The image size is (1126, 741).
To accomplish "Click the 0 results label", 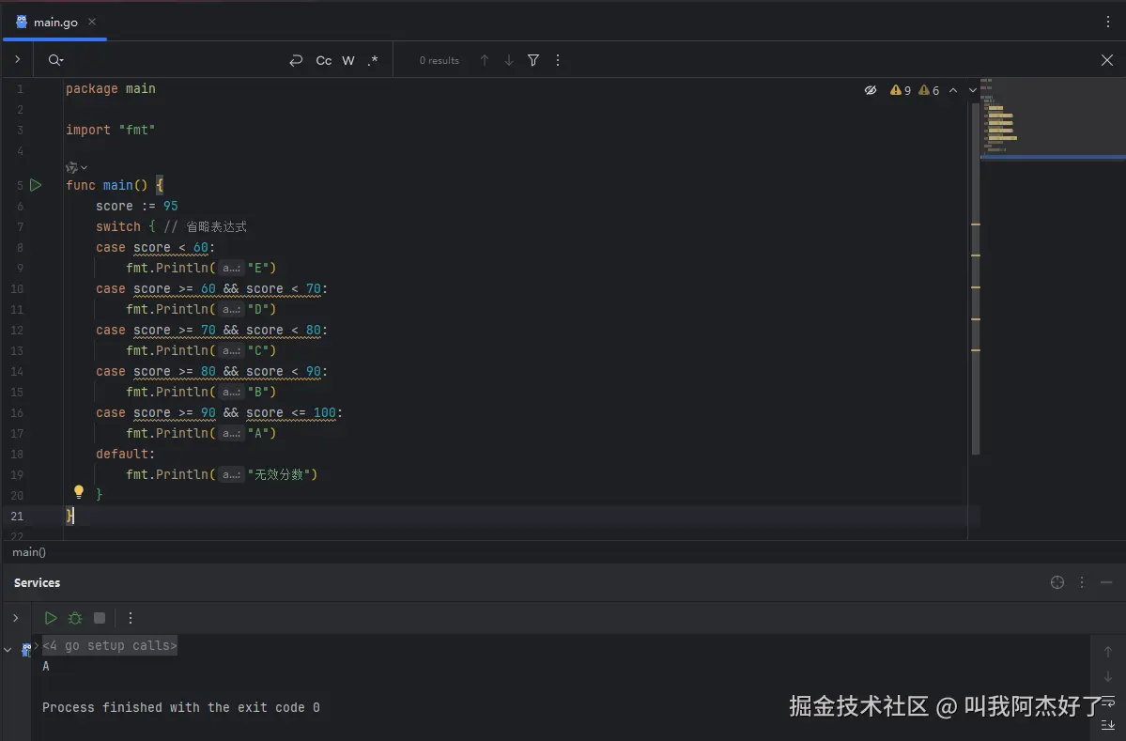I will pos(439,60).
